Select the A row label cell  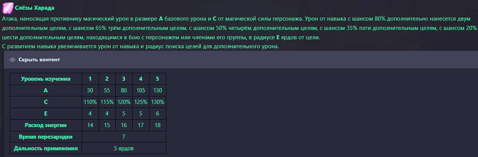coord(46,90)
